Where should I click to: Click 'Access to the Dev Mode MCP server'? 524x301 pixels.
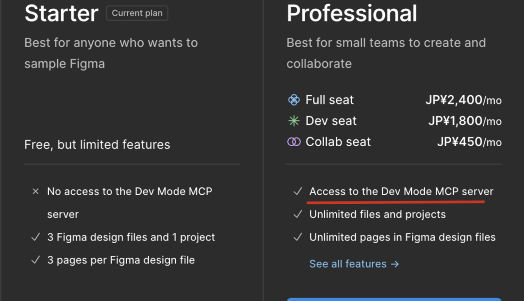click(401, 191)
